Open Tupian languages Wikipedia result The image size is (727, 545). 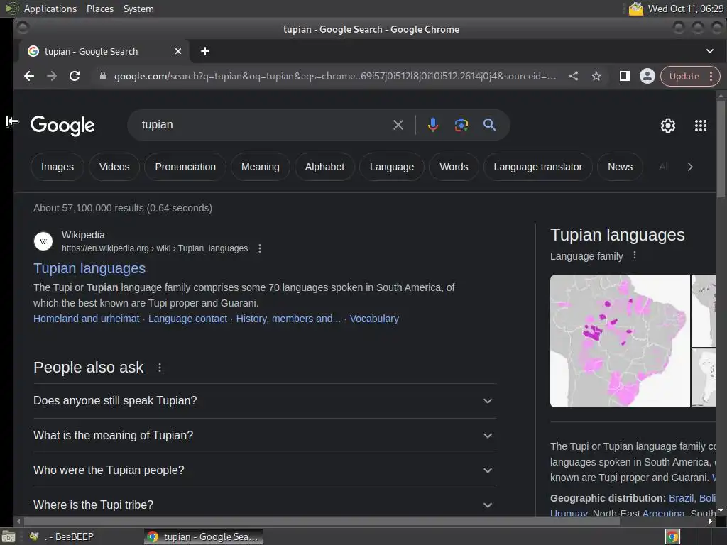(x=89, y=268)
